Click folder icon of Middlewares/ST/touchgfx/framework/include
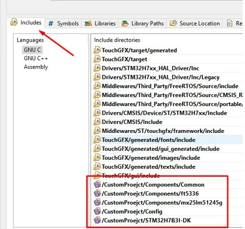This screenshot has height=229, width=245. [x=97, y=131]
